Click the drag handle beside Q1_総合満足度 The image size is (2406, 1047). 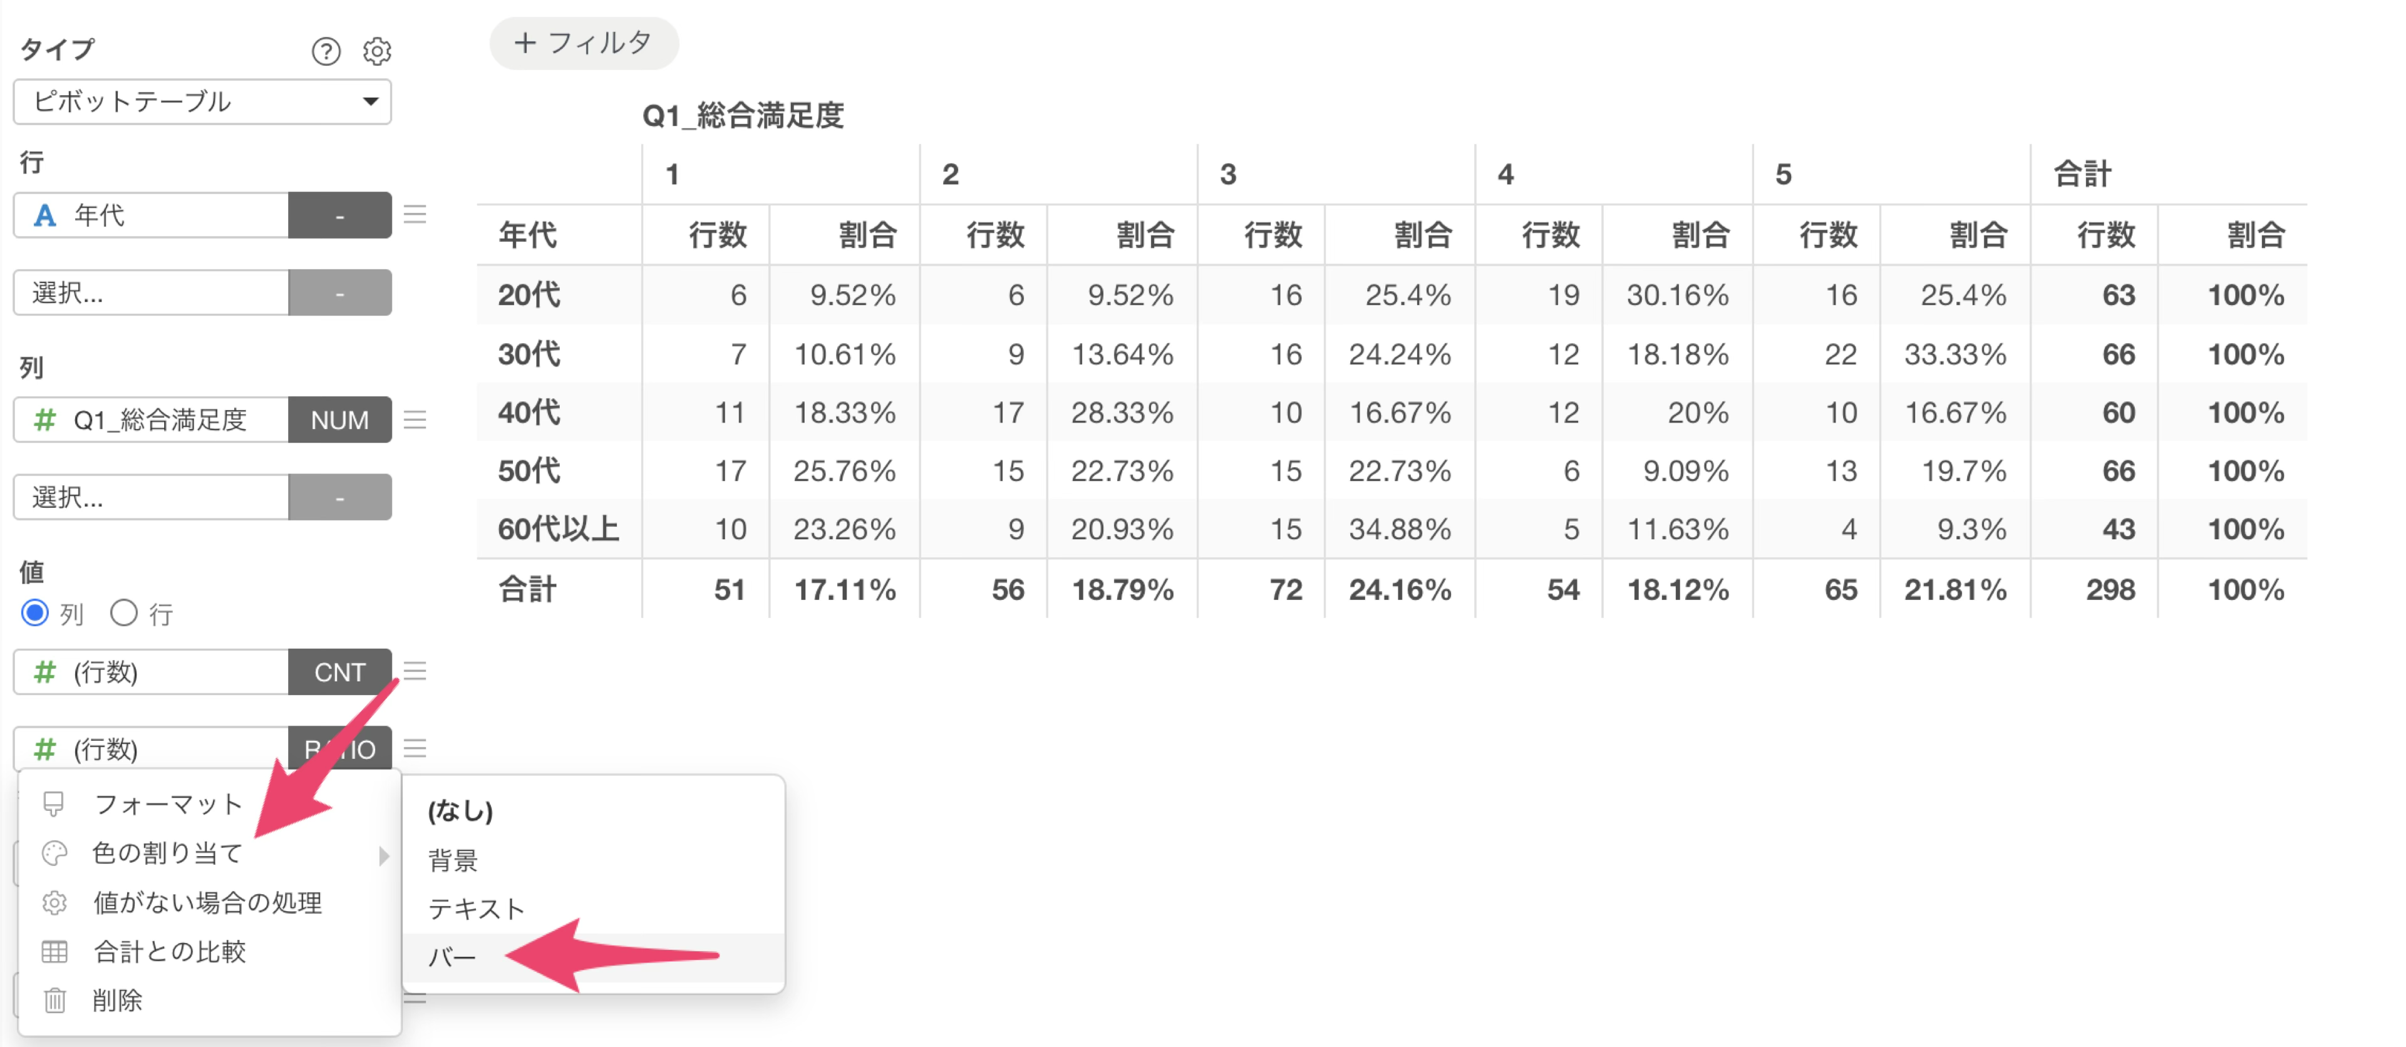click(416, 420)
